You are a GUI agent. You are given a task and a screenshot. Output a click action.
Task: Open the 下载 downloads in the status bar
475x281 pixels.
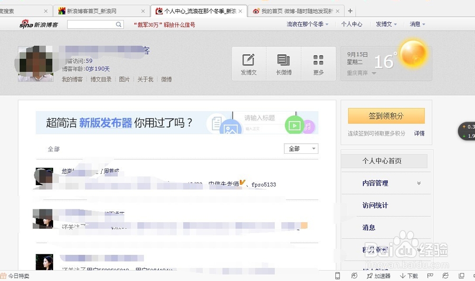coord(408,276)
